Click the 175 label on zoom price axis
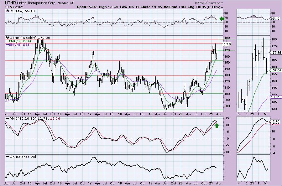This screenshot has height=186, width=282. [274, 46]
